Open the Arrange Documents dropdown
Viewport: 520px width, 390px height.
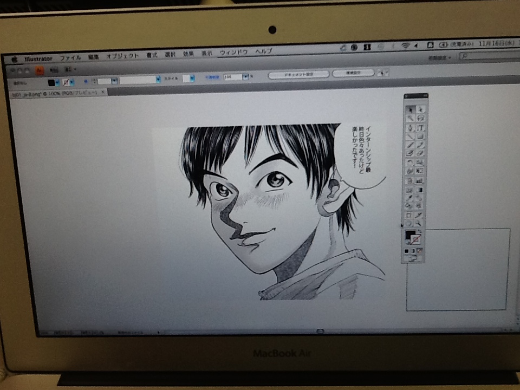pyautogui.click(x=70, y=69)
